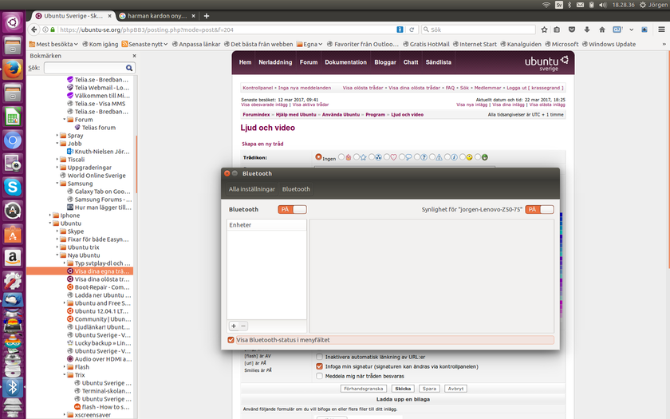Open the Forum menu on Ubuntu Sverige
Viewport: 670px width, 419px height.
309,62
